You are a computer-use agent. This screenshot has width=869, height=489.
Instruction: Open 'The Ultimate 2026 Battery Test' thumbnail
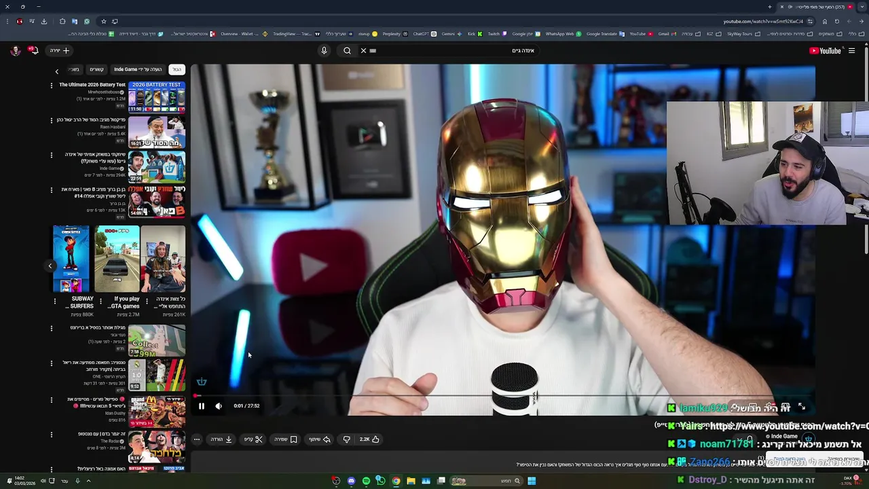coord(157,97)
